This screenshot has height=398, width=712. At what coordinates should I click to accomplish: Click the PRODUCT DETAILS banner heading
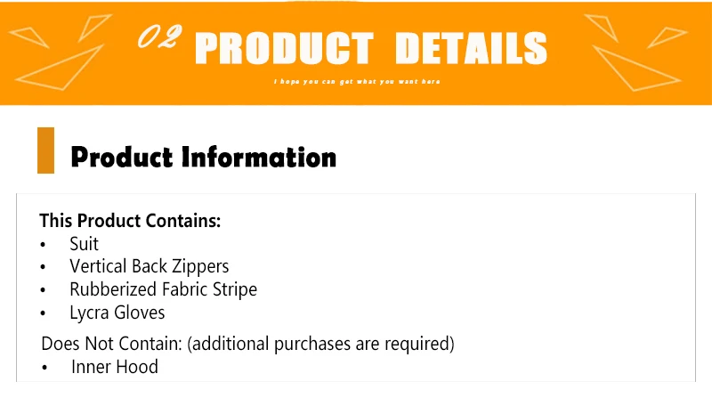[371, 48]
